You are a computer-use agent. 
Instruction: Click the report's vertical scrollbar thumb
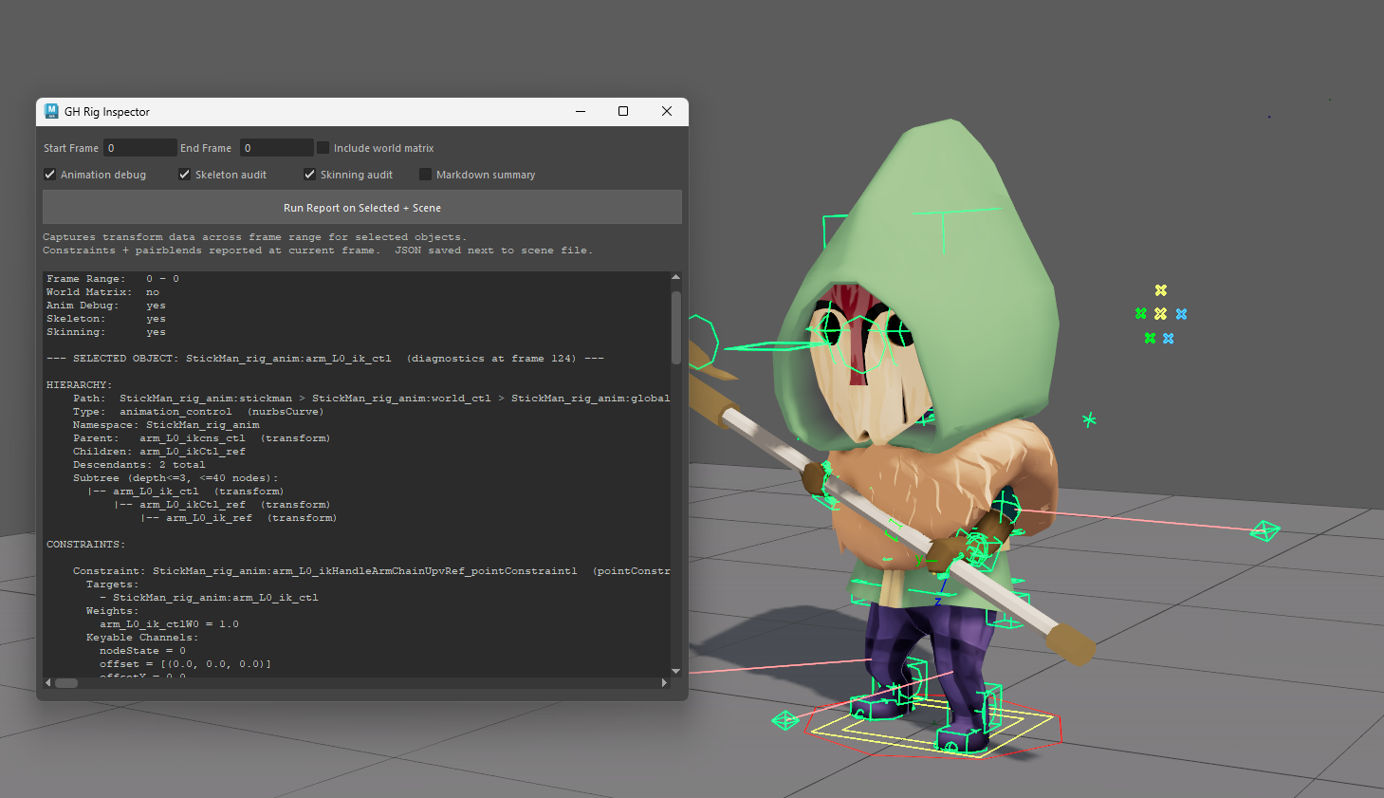(x=675, y=327)
